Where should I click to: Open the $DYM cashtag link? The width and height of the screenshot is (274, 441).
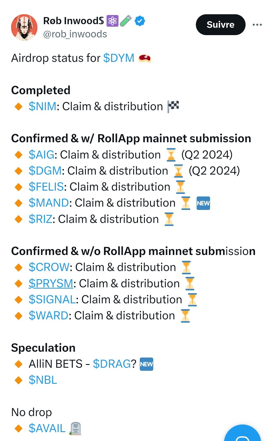click(119, 58)
